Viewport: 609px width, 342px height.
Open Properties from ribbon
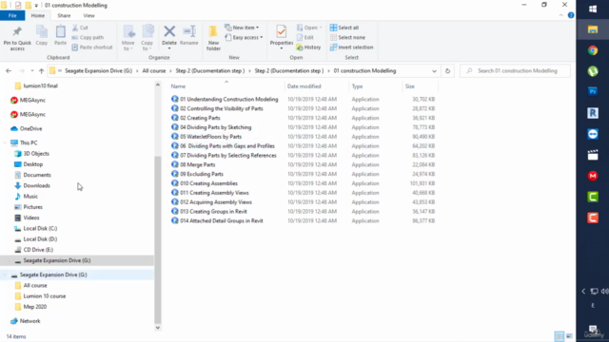click(282, 37)
